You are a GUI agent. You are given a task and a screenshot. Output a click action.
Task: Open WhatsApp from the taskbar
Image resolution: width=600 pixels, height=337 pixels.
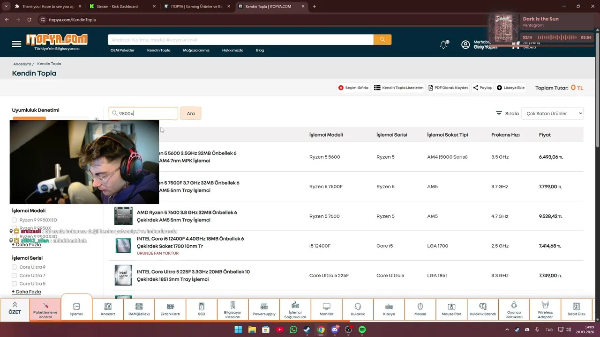pos(293,330)
